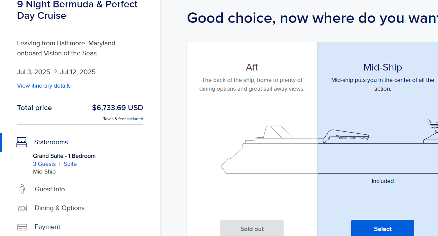The height and width of the screenshot is (236, 438).
Task: Navigate to the Guest Info step
Action: (x=49, y=189)
